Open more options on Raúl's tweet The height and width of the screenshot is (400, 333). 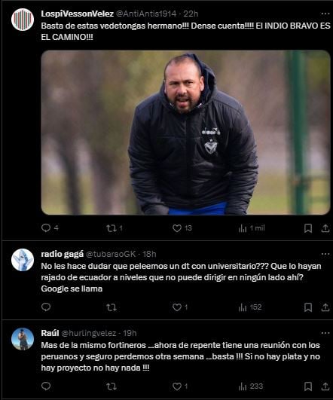pos(325,333)
